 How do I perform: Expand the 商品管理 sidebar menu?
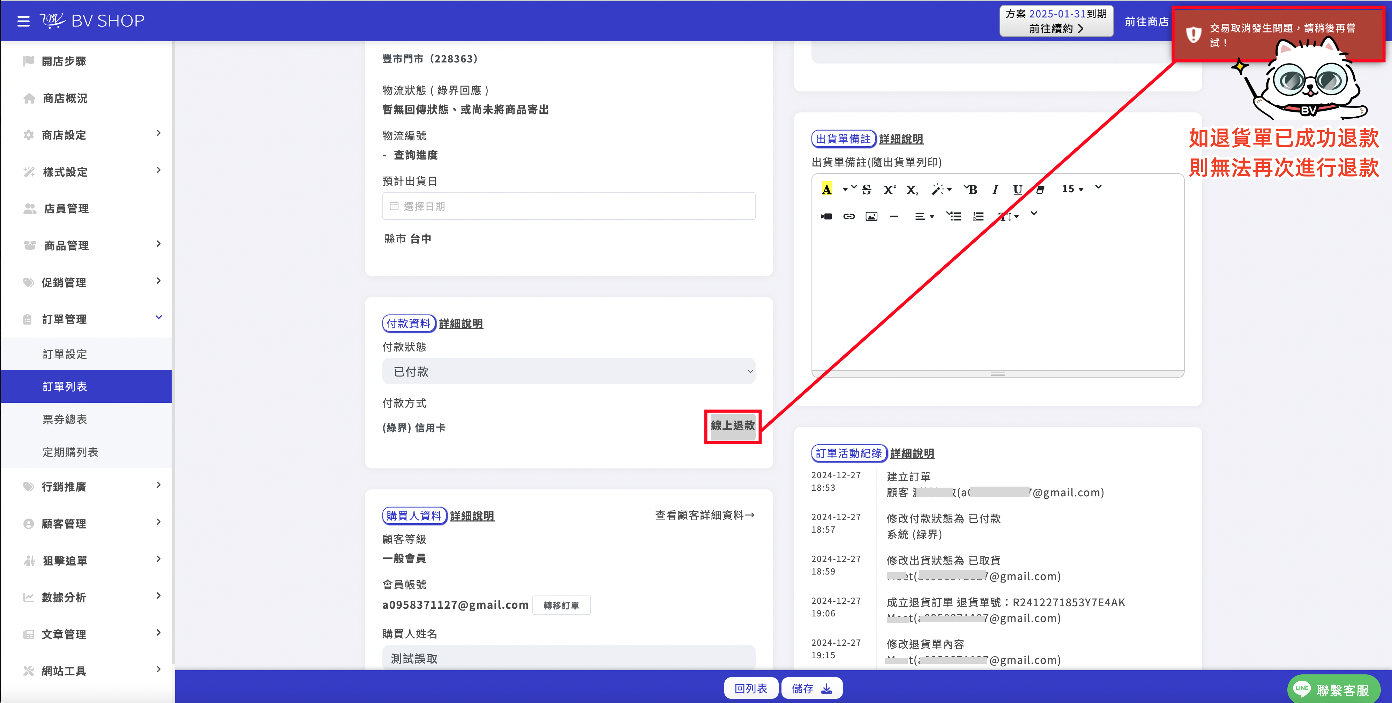tap(87, 245)
